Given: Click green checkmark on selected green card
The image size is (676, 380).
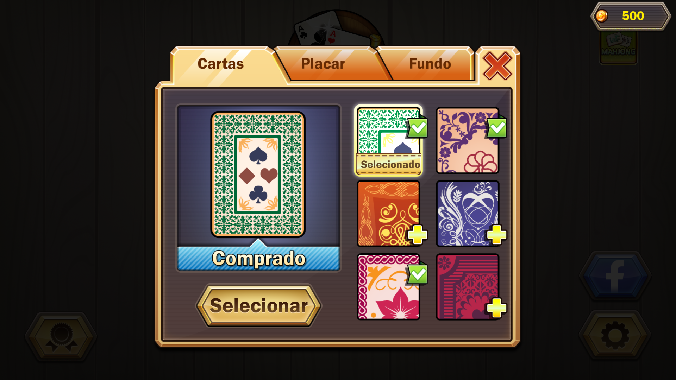Looking at the screenshot, I should tap(418, 128).
